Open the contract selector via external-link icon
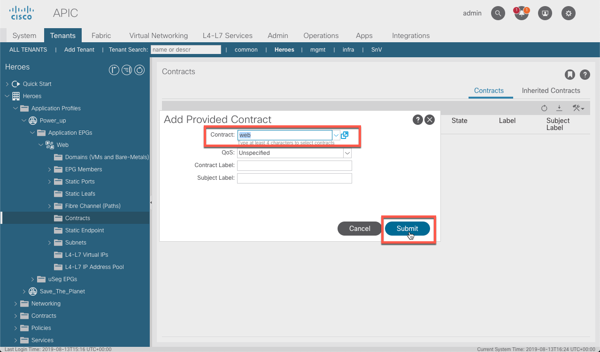The image size is (600, 352). coord(345,135)
